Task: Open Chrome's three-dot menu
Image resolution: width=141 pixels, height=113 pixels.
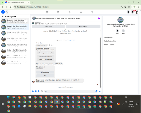Action: (x=138, y=7)
